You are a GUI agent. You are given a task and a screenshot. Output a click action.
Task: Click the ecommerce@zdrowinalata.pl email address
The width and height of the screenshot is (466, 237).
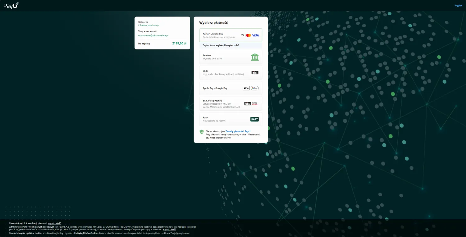[x=153, y=36]
